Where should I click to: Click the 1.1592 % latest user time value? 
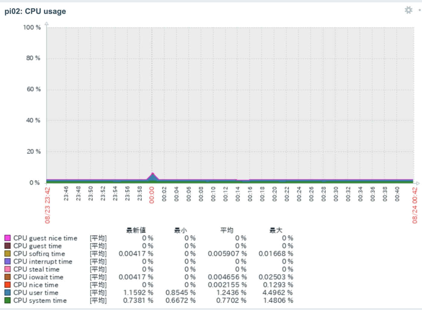point(138,293)
